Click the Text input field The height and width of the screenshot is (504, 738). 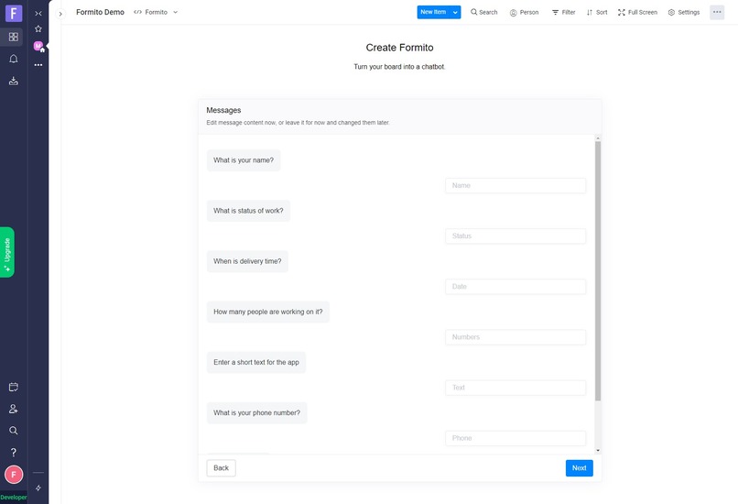coord(516,388)
